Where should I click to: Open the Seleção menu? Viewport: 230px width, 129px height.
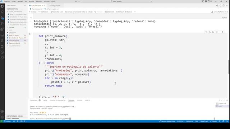click(20, 1)
